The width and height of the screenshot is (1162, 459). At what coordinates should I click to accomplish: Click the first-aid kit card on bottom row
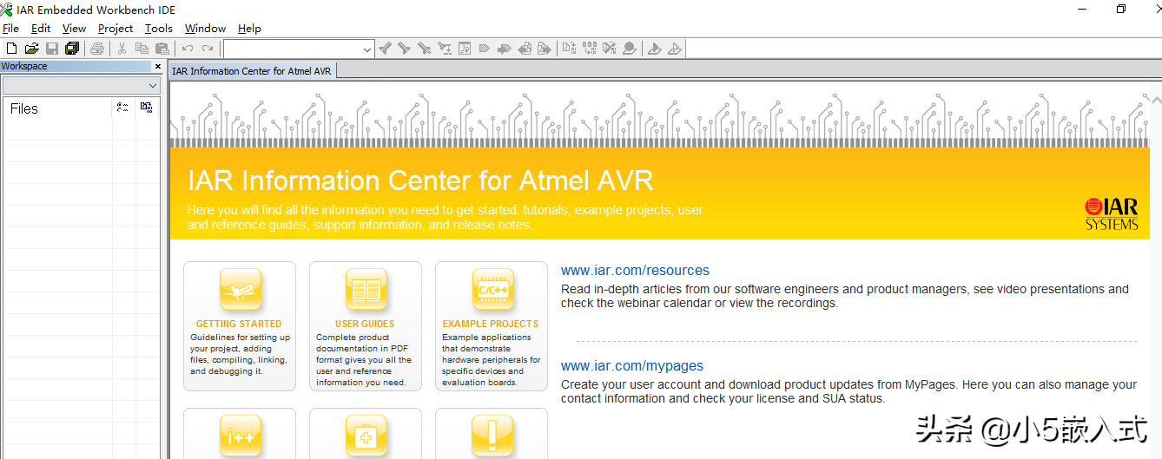click(366, 434)
